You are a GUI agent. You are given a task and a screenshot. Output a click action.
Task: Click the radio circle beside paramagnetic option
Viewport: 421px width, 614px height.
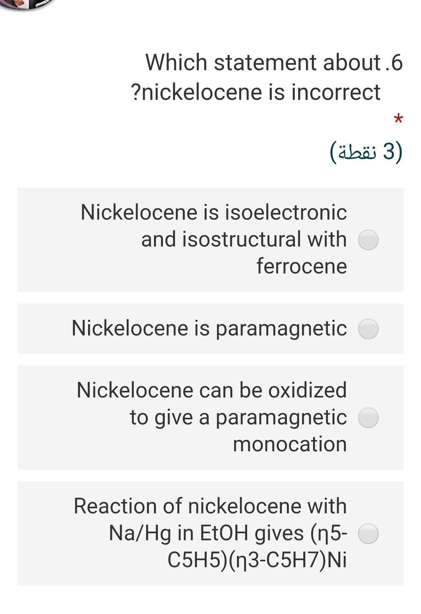pyautogui.click(x=368, y=328)
